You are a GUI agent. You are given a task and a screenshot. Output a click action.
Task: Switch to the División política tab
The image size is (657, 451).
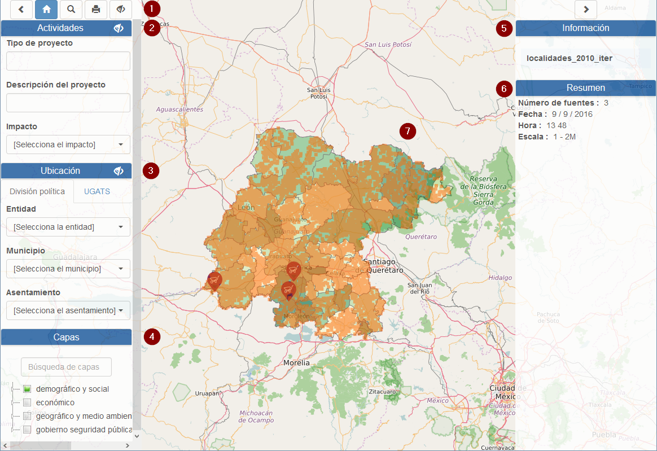click(x=37, y=191)
